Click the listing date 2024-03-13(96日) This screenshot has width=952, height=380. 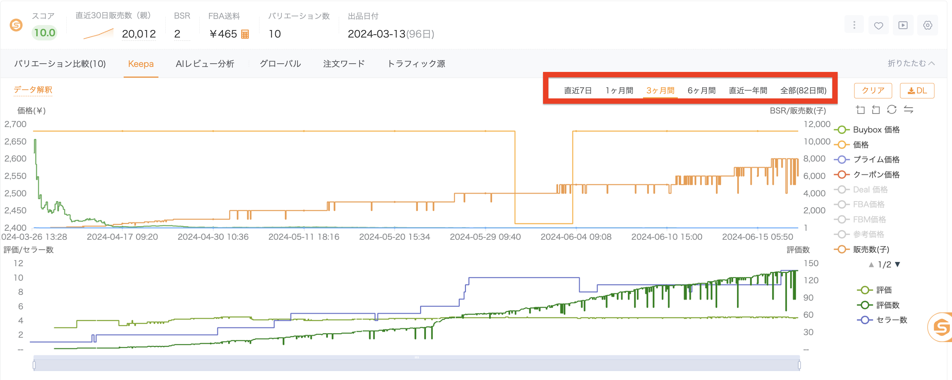[x=391, y=34]
